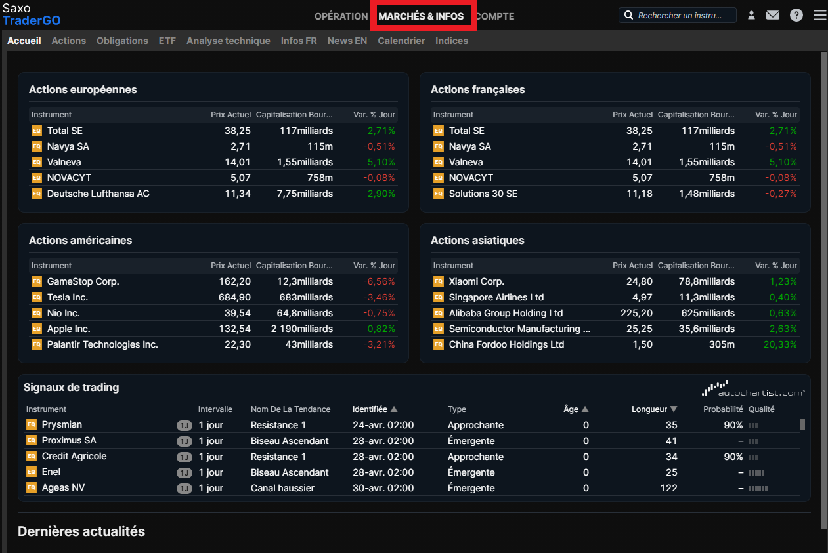Viewport: 828px width, 553px height.
Task: Click the EQ icon beside Ageas NV
Action: point(31,487)
